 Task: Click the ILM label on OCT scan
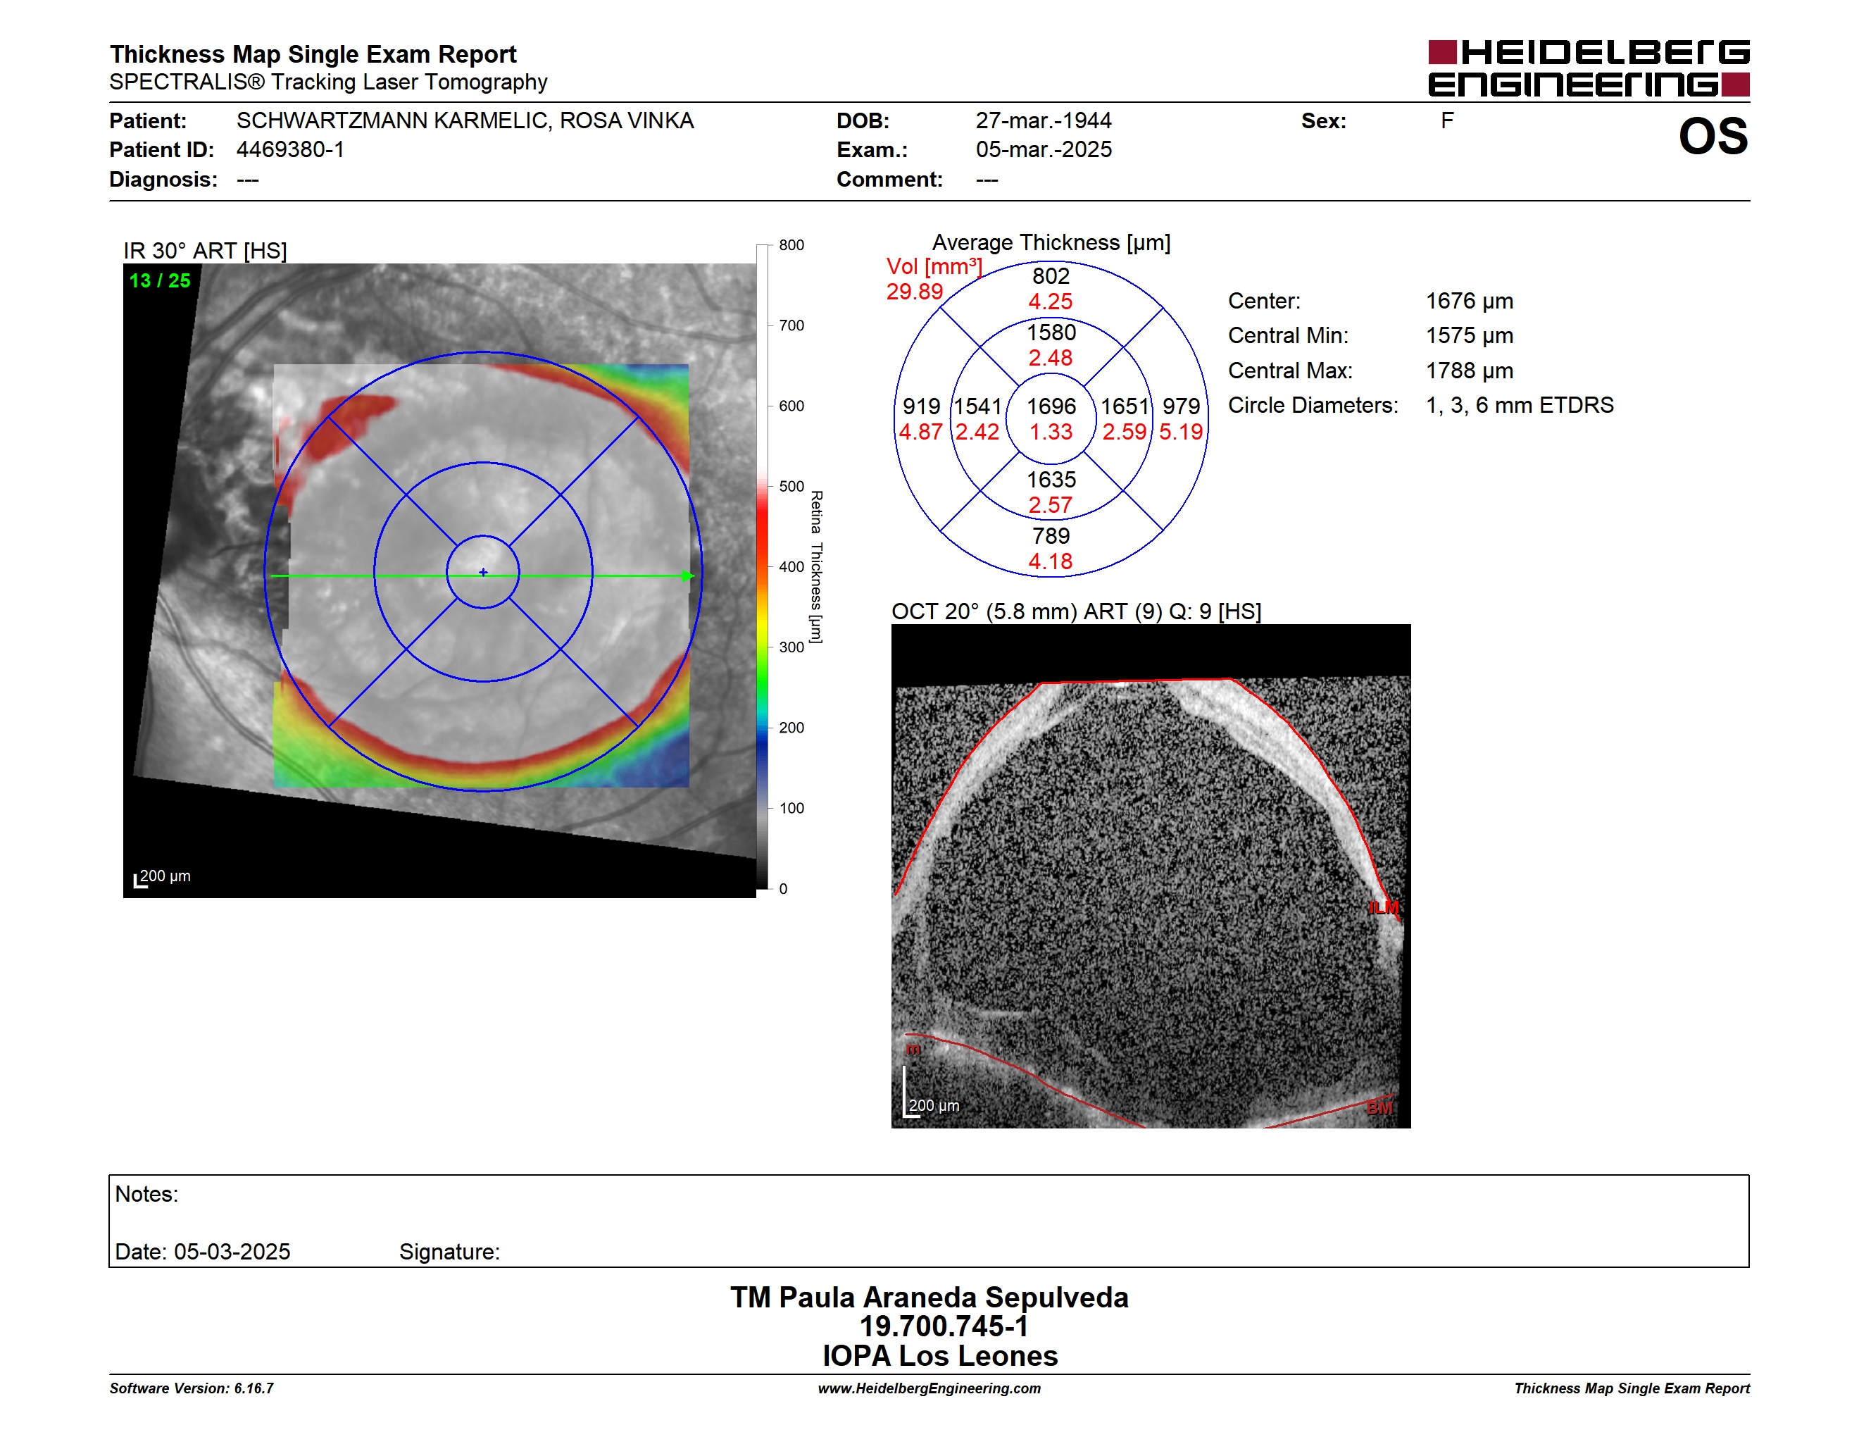click(x=1383, y=907)
